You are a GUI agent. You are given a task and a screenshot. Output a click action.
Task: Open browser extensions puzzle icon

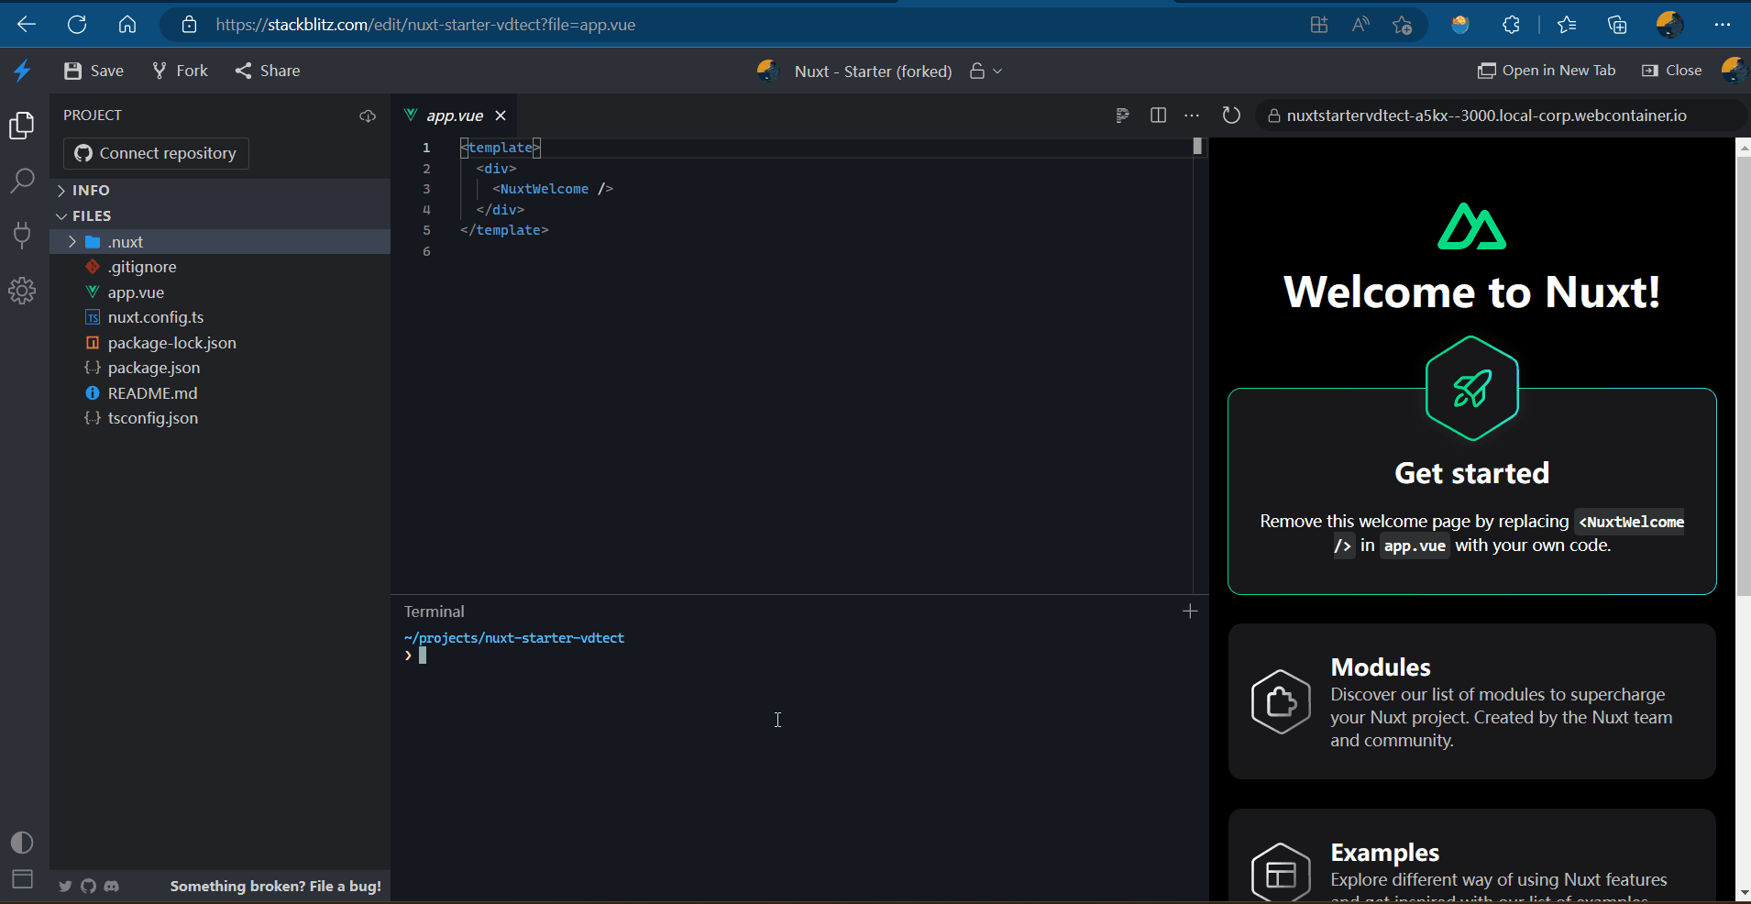(x=1511, y=25)
